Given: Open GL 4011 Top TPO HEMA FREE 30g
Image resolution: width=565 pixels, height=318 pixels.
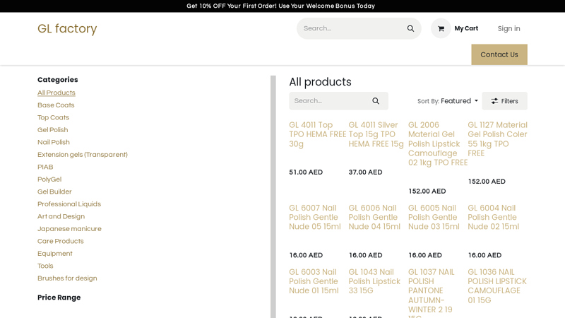Looking at the screenshot, I should [317, 134].
